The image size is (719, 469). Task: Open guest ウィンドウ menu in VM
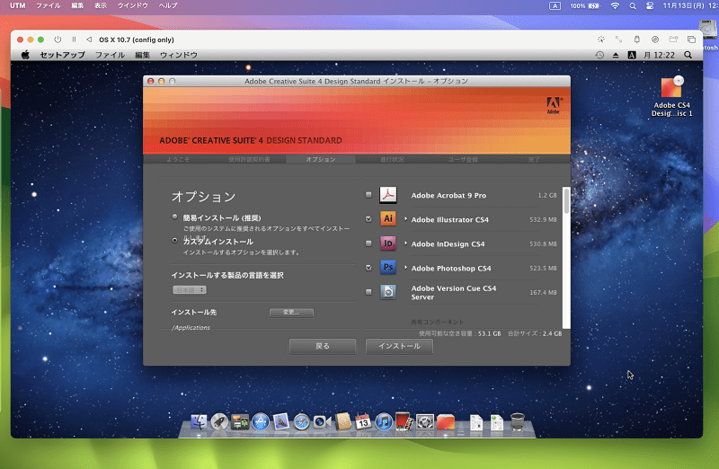pyautogui.click(x=178, y=55)
